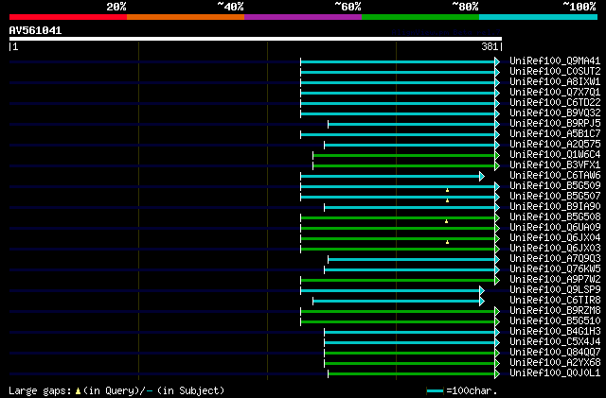Image resolution: width=606 pixels, height=398 pixels.
Task: Open the UniRef100_Q0J0L1 hit label
Action: pos(555,373)
